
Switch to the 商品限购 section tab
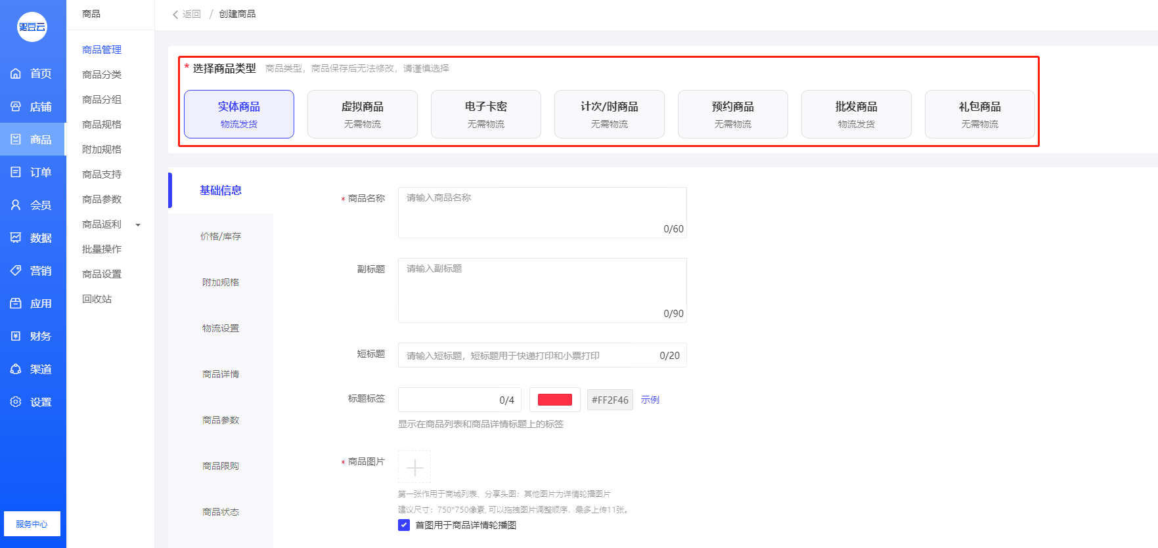click(x=221, y=466)
